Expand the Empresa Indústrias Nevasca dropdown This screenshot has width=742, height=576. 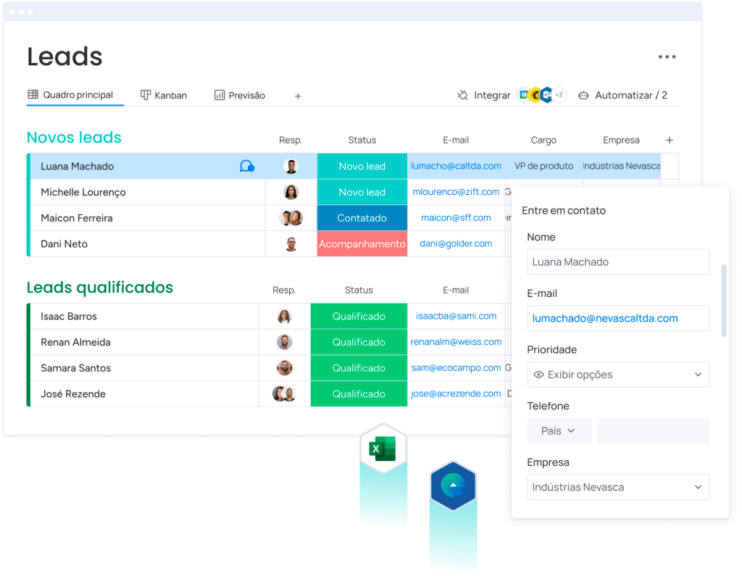(x=698, y=488)
